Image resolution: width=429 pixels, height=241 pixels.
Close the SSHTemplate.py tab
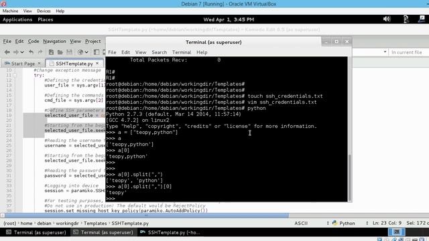pyautogui.click(x=97, y=63)
